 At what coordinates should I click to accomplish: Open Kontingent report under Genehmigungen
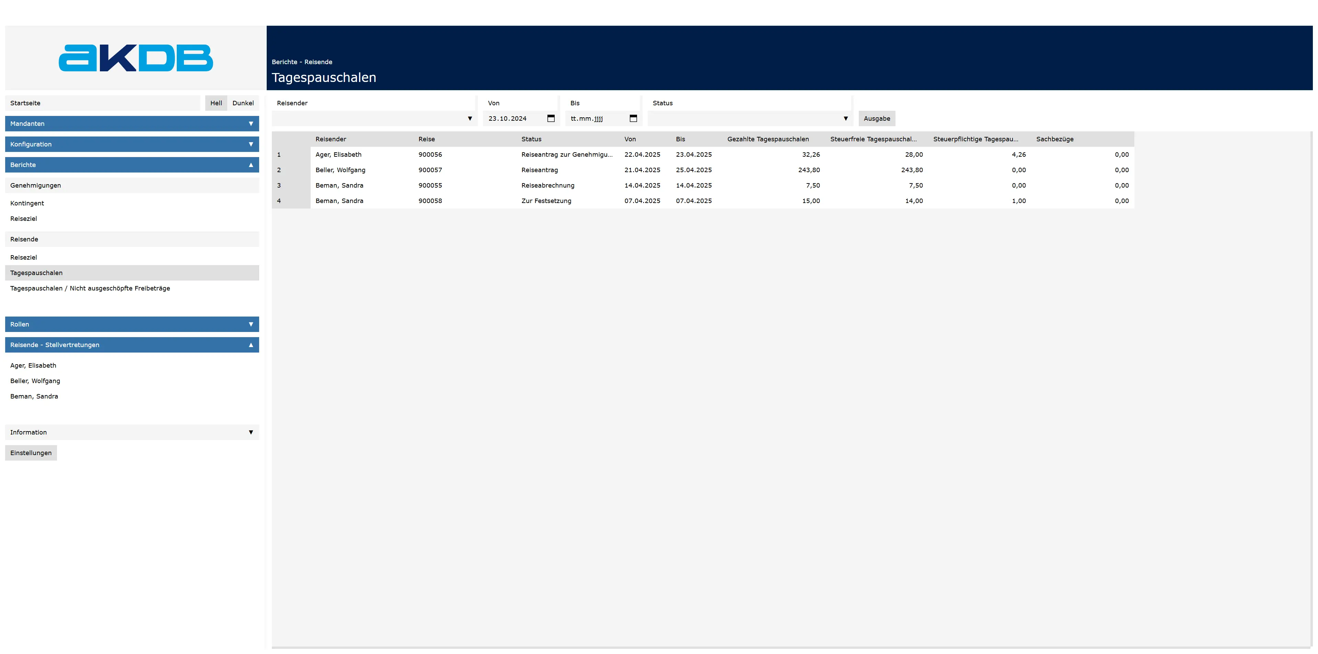[27, 203]
